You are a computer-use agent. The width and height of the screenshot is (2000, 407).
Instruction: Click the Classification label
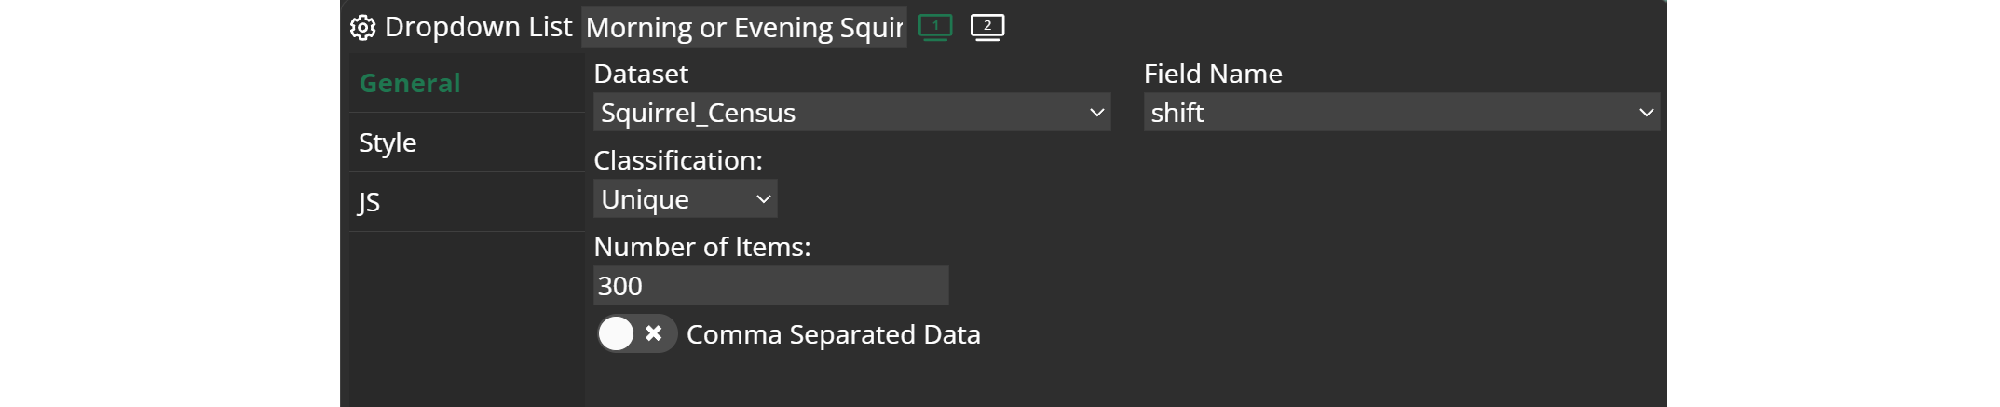[677, 160]
